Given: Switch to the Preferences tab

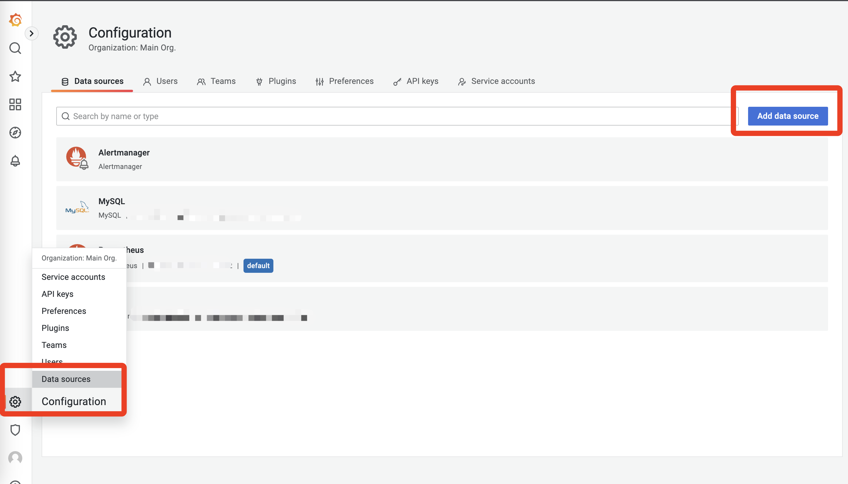Looking at the screenshot, I should pos(345,81).
